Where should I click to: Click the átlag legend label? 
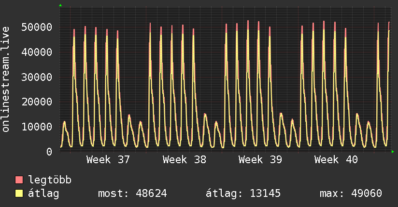(x=43, y=194)
